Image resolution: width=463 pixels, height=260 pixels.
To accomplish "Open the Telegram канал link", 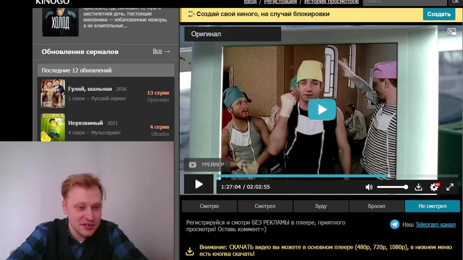I will (436, 225).
